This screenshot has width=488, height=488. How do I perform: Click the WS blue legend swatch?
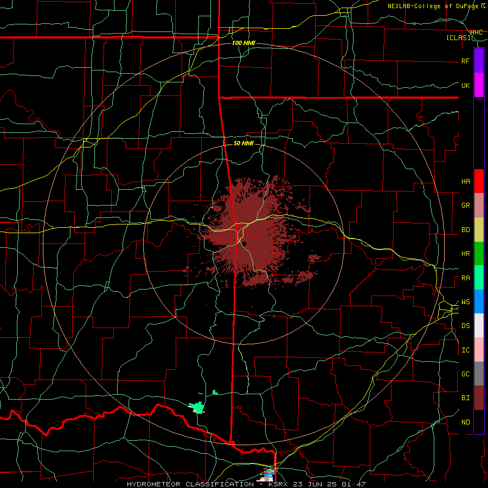(x=479, y=301)
